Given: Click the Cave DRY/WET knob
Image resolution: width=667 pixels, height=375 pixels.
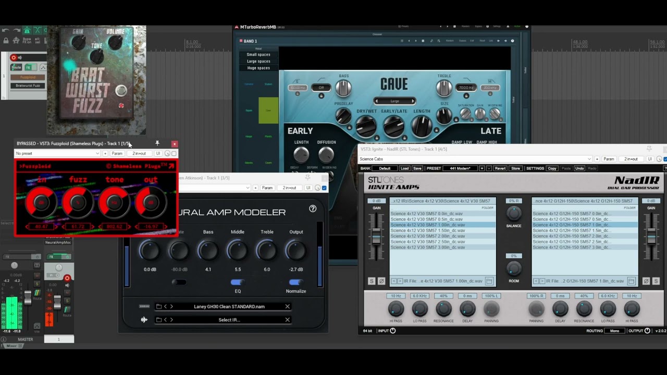Looking at the screenshot, I should (x=366, y=126).
